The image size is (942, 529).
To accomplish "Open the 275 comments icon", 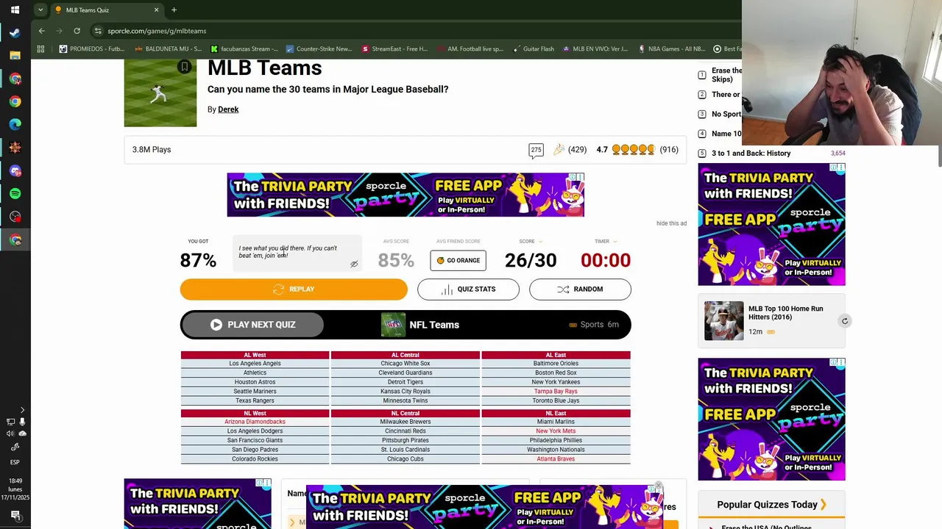I will point(536,150).
